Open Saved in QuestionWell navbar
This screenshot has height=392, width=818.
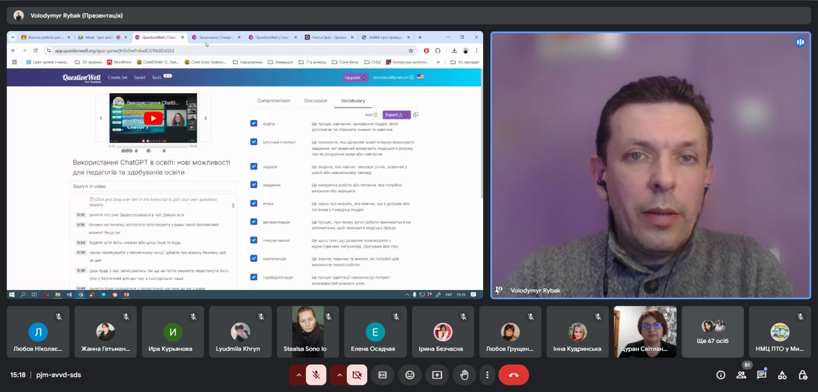pyautogui.click(x=140, y=77)
